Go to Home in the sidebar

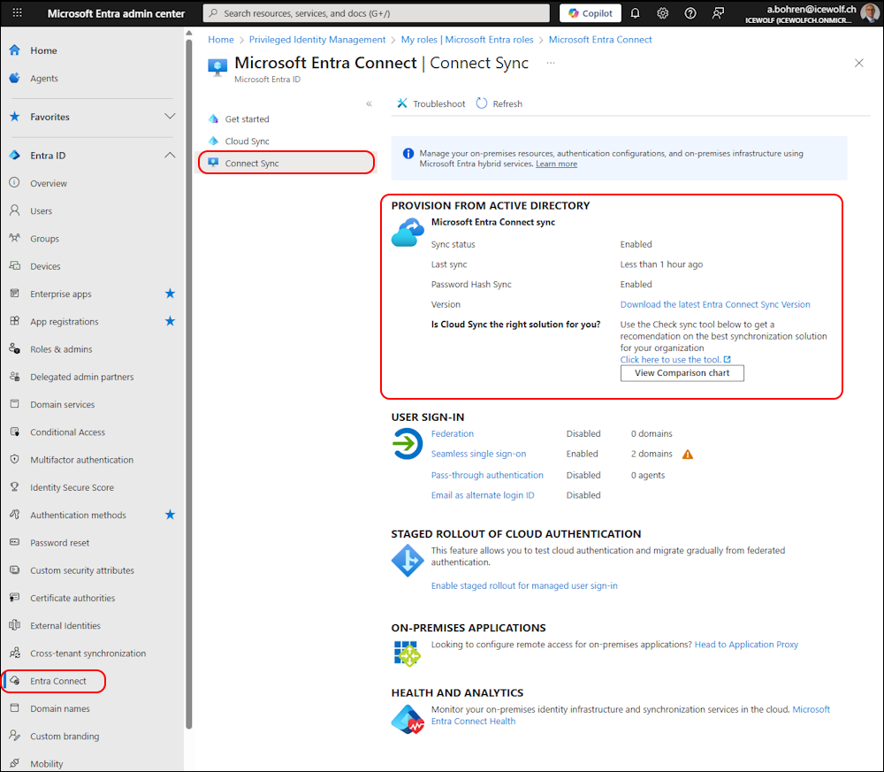(x=43, y=50)
